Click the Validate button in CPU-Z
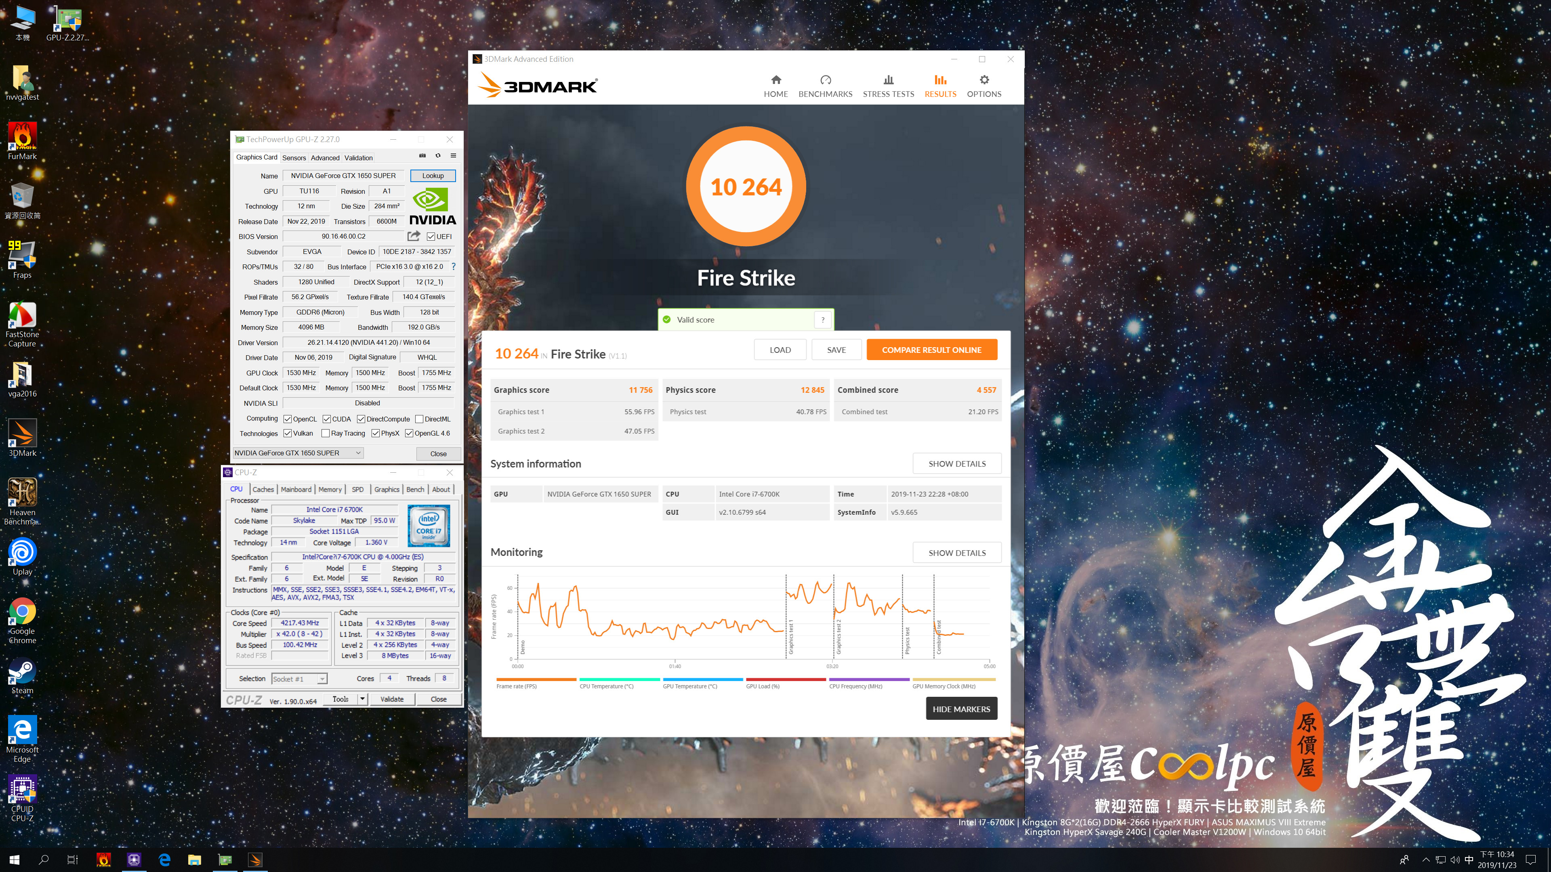Screen dimensions: 1551x872 392,699
